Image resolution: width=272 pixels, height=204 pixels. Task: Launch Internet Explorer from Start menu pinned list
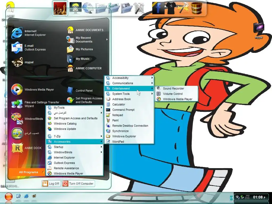[x=29, y=33]
